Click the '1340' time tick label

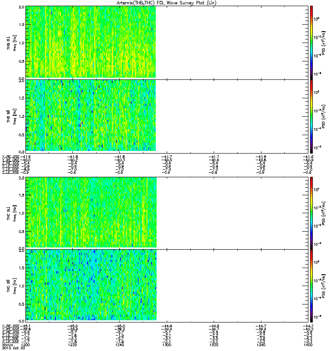point(261,345)
